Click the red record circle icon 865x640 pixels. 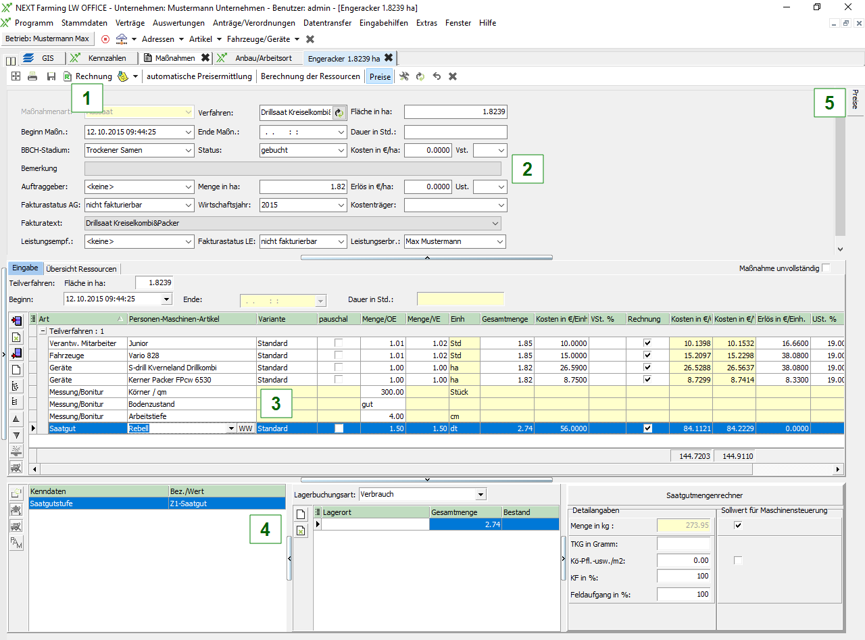click(x=105, y=39)
